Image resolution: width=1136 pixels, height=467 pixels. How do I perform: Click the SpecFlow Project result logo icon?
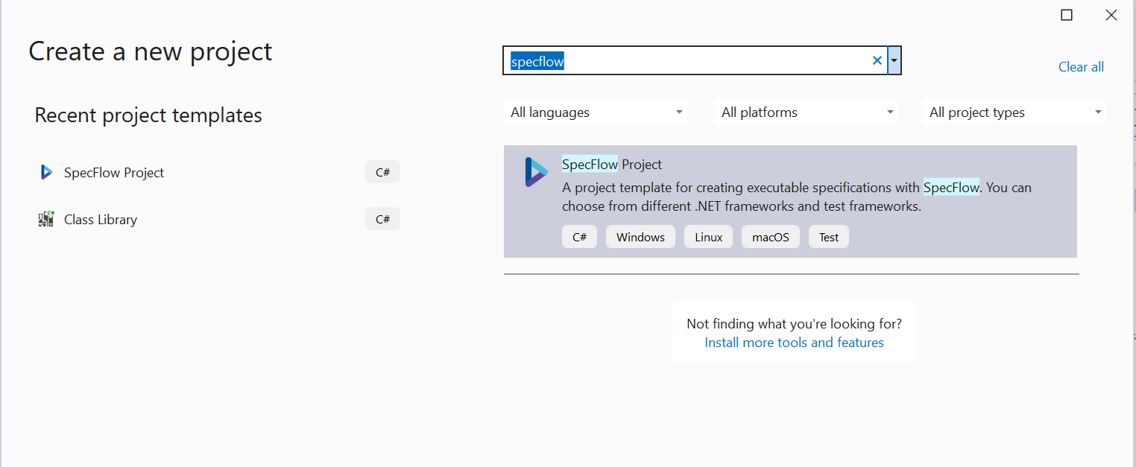point(536,172)
